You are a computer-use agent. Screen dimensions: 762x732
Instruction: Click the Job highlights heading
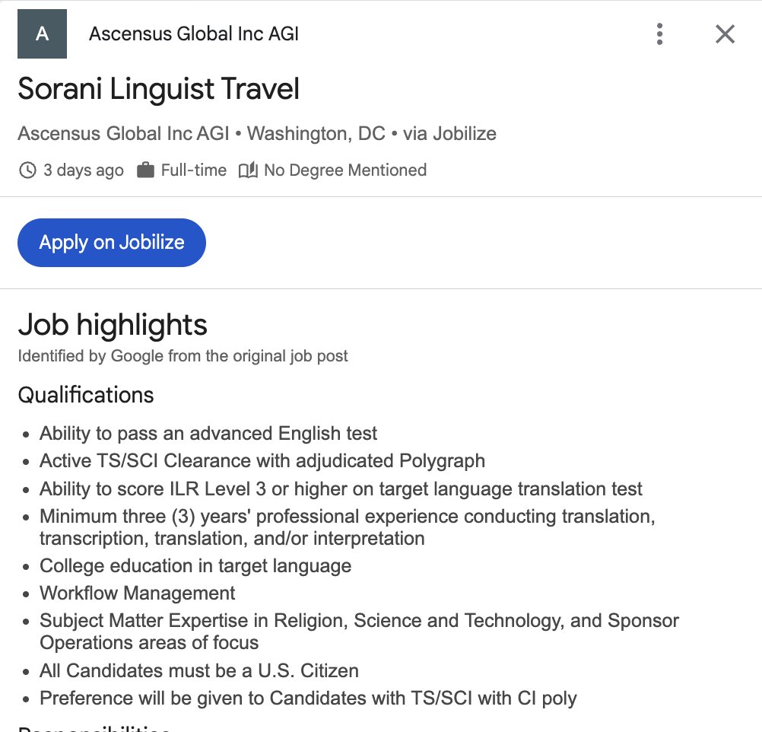pyautogui.click(x=113, y=325)
